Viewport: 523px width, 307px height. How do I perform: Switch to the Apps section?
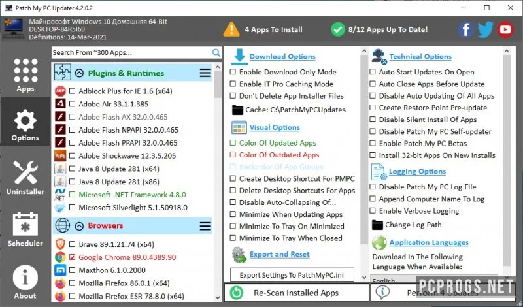tap(25, 74)
